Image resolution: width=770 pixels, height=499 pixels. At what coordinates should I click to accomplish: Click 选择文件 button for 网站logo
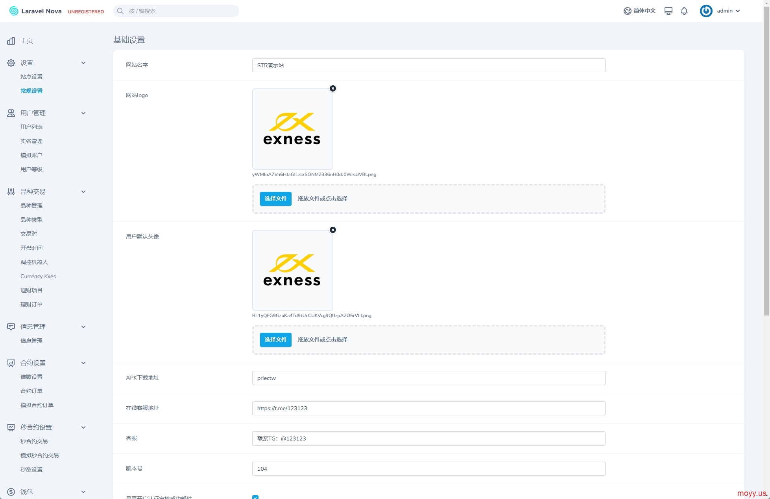[275, 198]
